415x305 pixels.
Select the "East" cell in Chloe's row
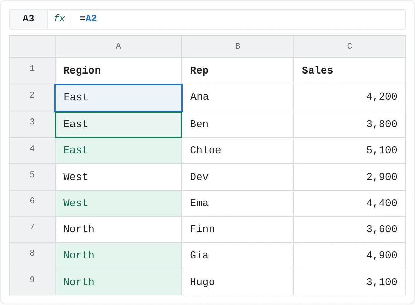(x=119, y=151)
